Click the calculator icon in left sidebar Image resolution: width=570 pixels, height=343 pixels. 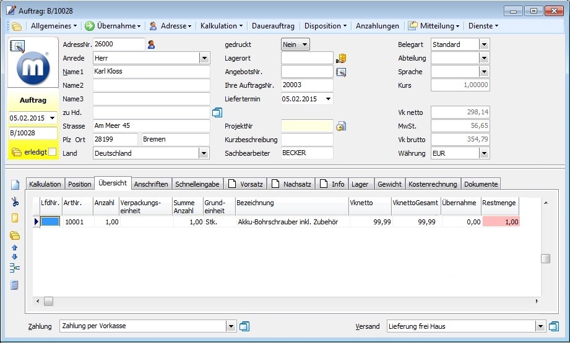pyautogui.click(x=15, y=285)
